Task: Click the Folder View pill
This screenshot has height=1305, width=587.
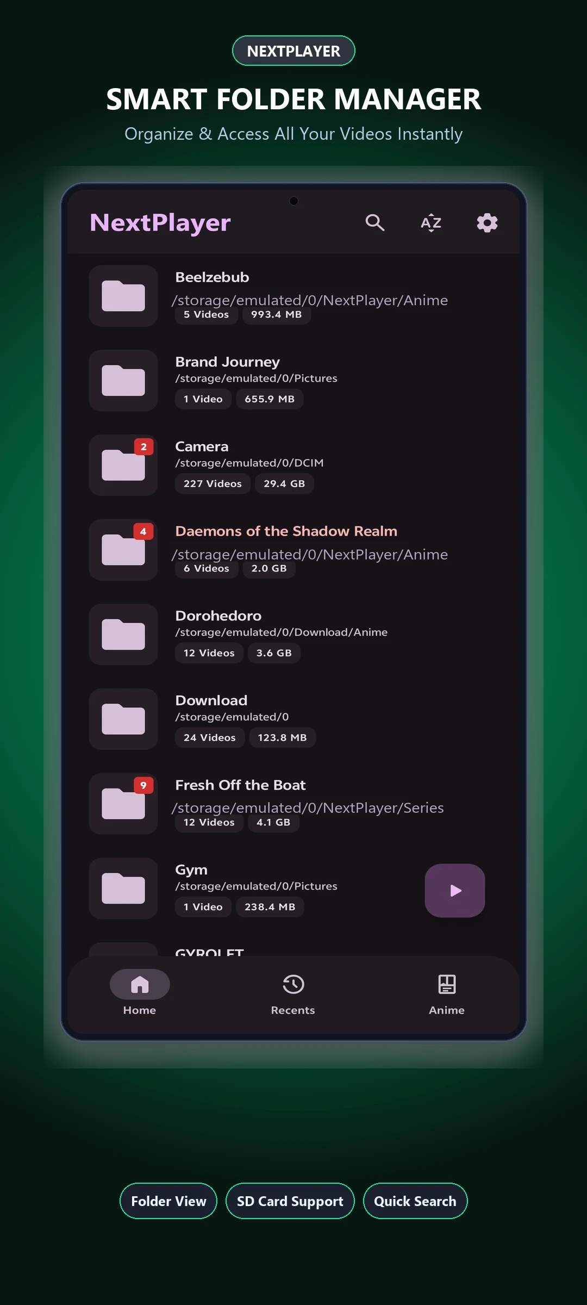Action: tap(168, 1201)
